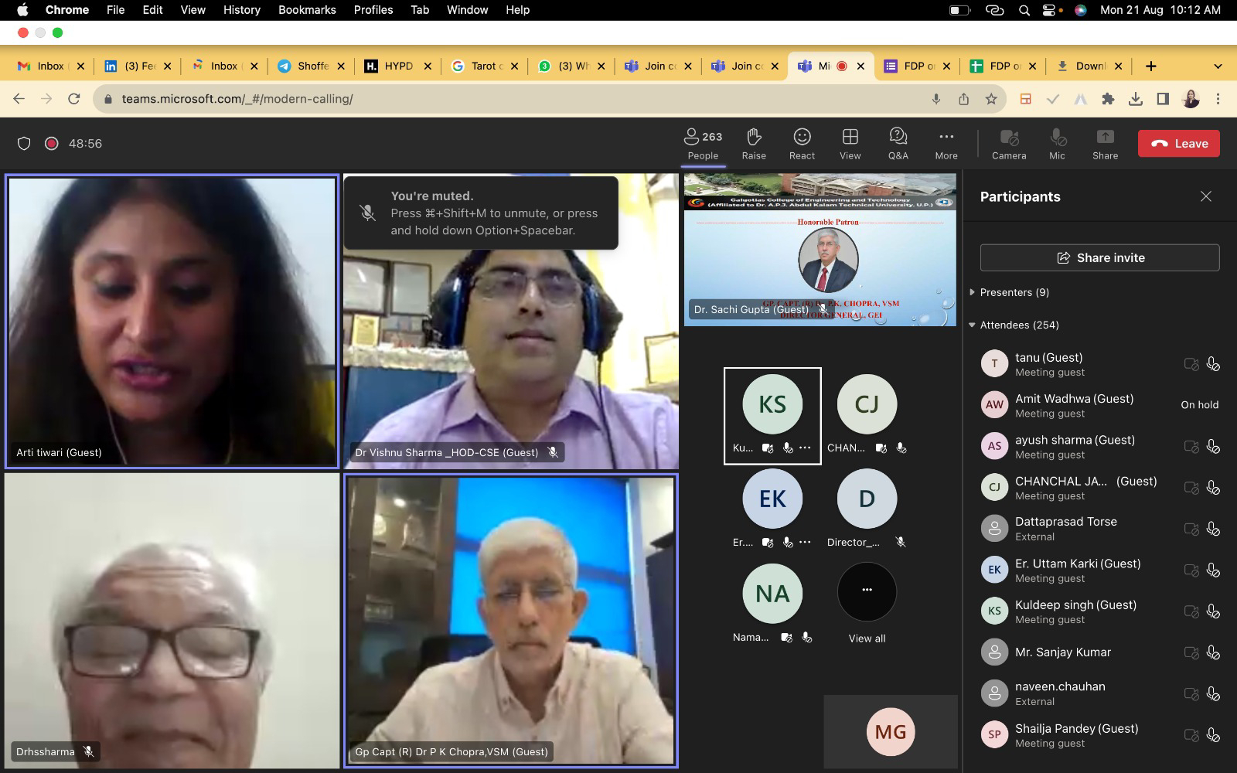Open the Apple menu
This screenshot has height=773, width=1237.
[x=22, y=10]
